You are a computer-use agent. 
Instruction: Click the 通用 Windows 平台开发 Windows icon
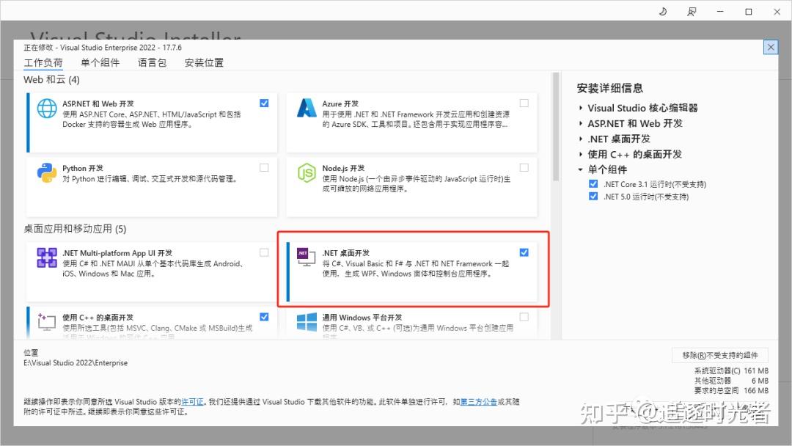click(307, 321)
